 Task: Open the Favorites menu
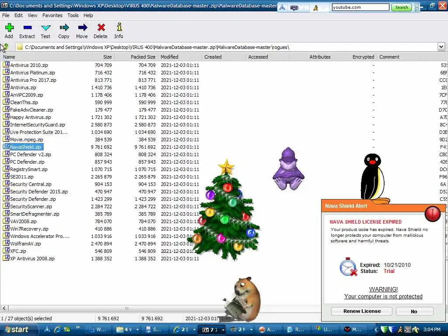click(52, 15)
